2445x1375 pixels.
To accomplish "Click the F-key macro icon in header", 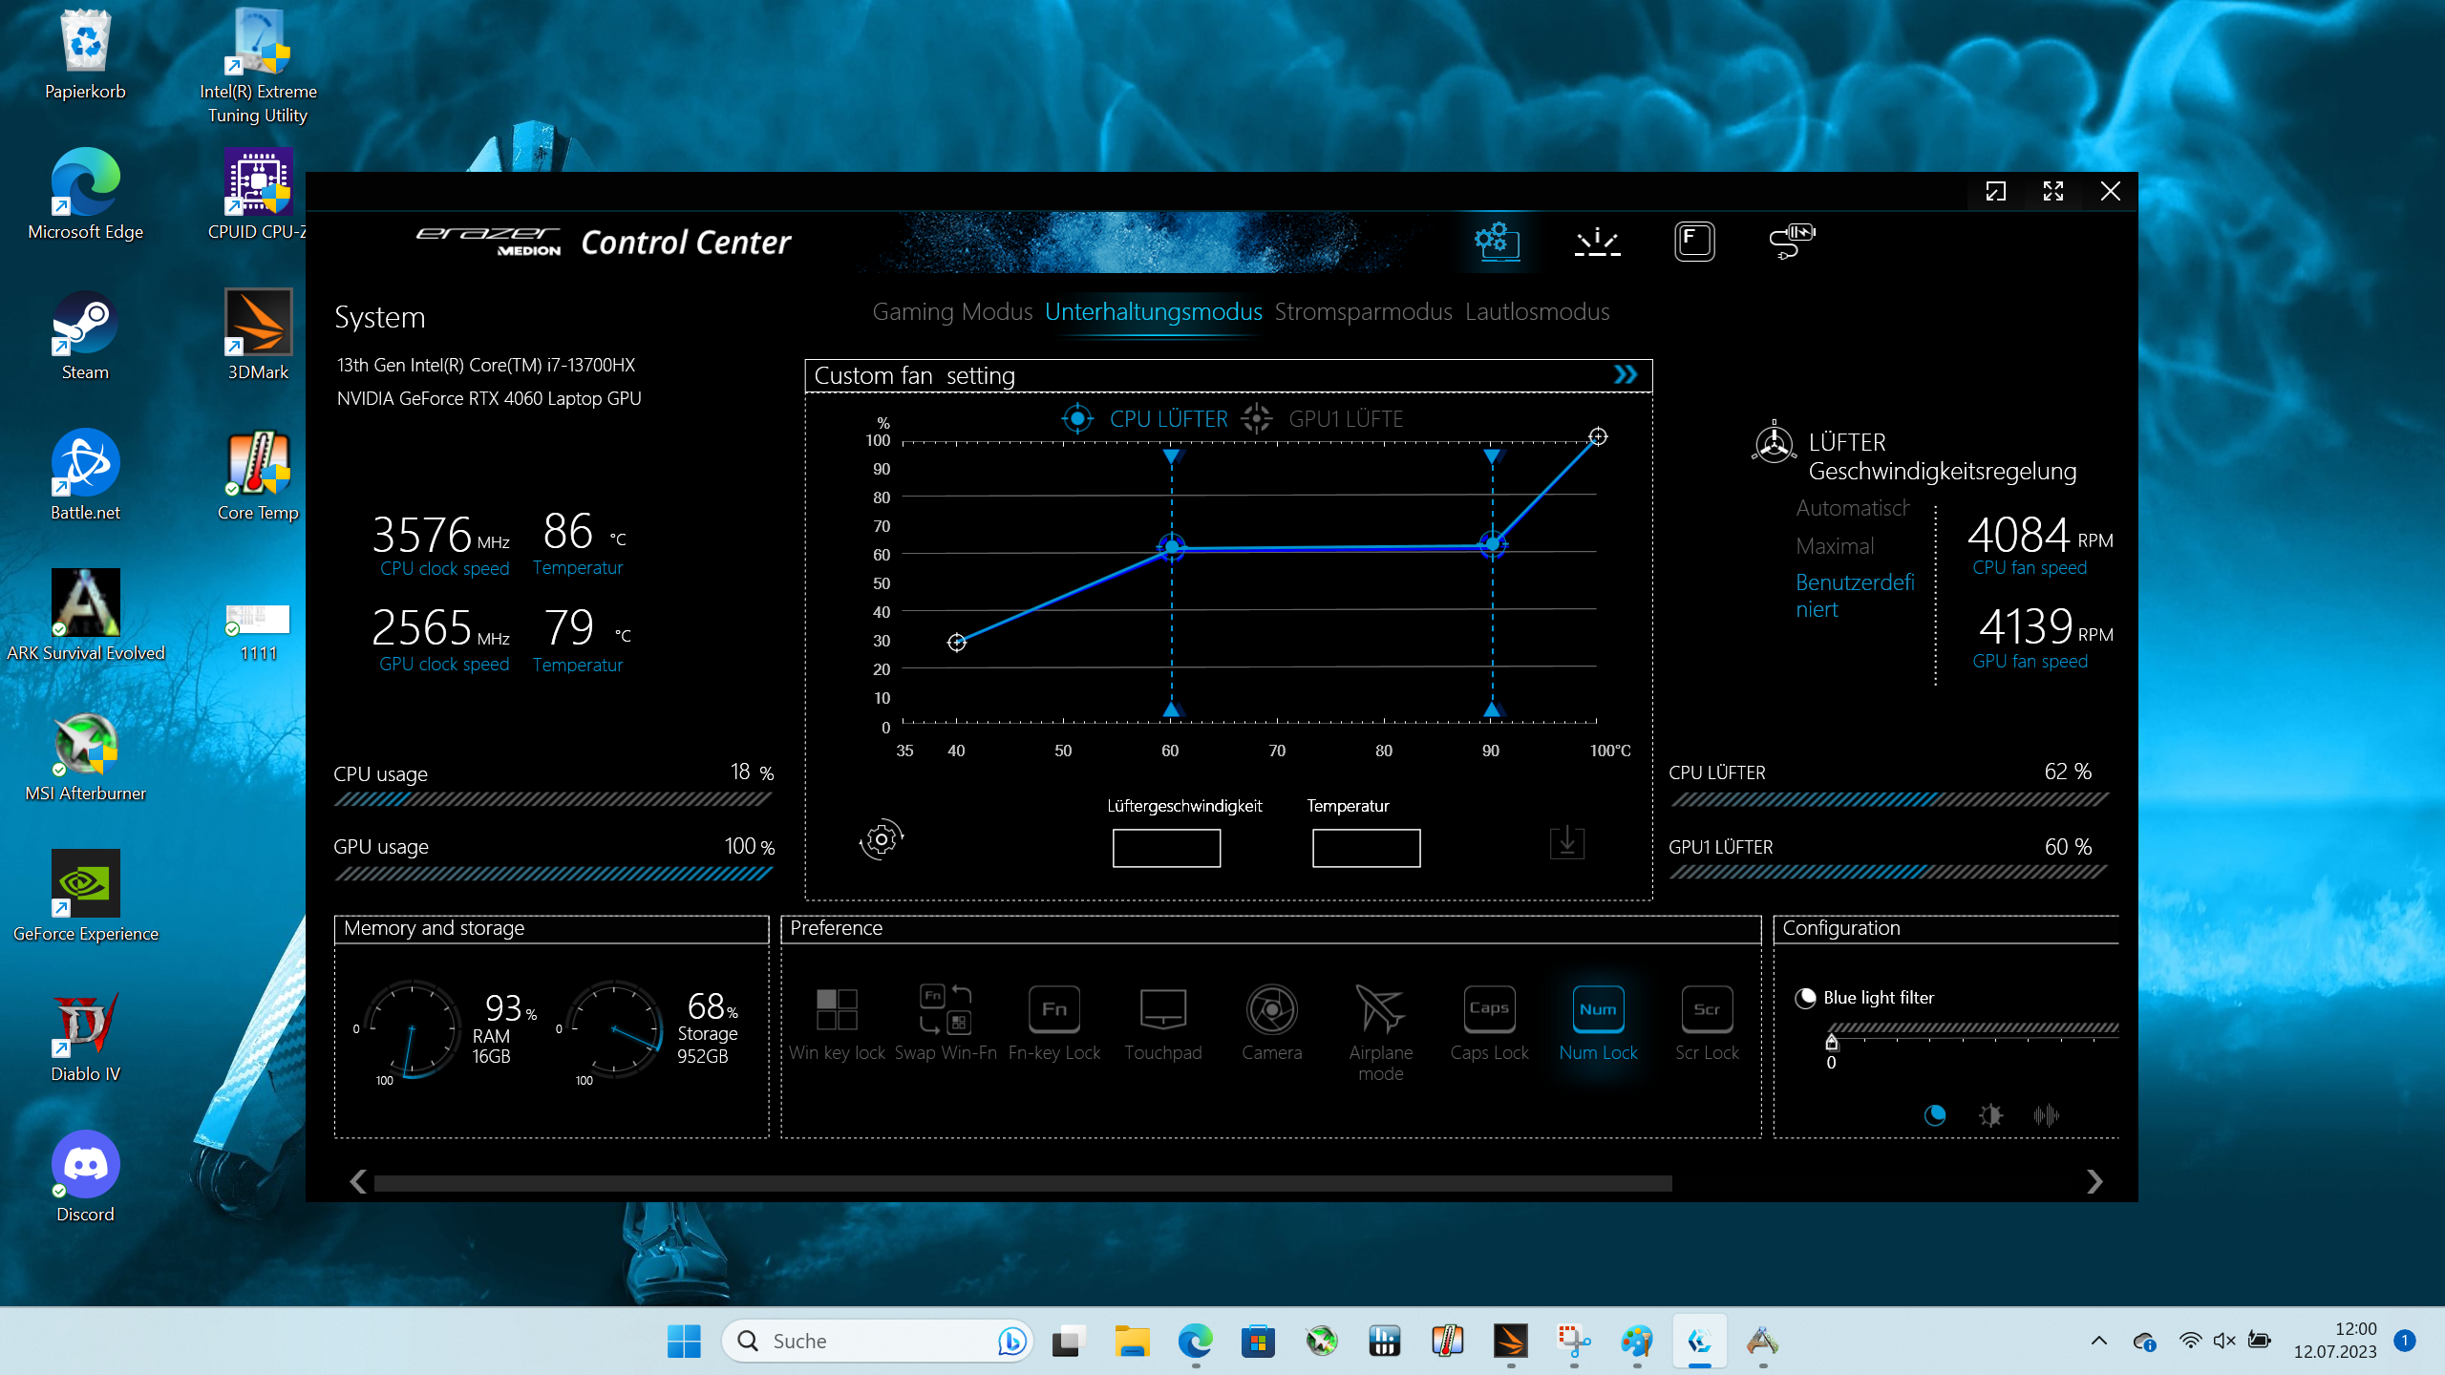I will 1694,241.
